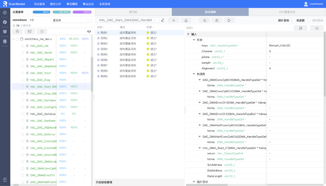
Task: Open 代码缺陷管理 at bottom
Action: [104, 182]
